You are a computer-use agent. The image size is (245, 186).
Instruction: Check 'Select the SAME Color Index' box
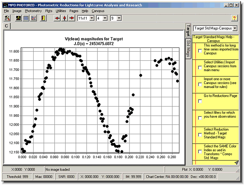tap(200, 152)
